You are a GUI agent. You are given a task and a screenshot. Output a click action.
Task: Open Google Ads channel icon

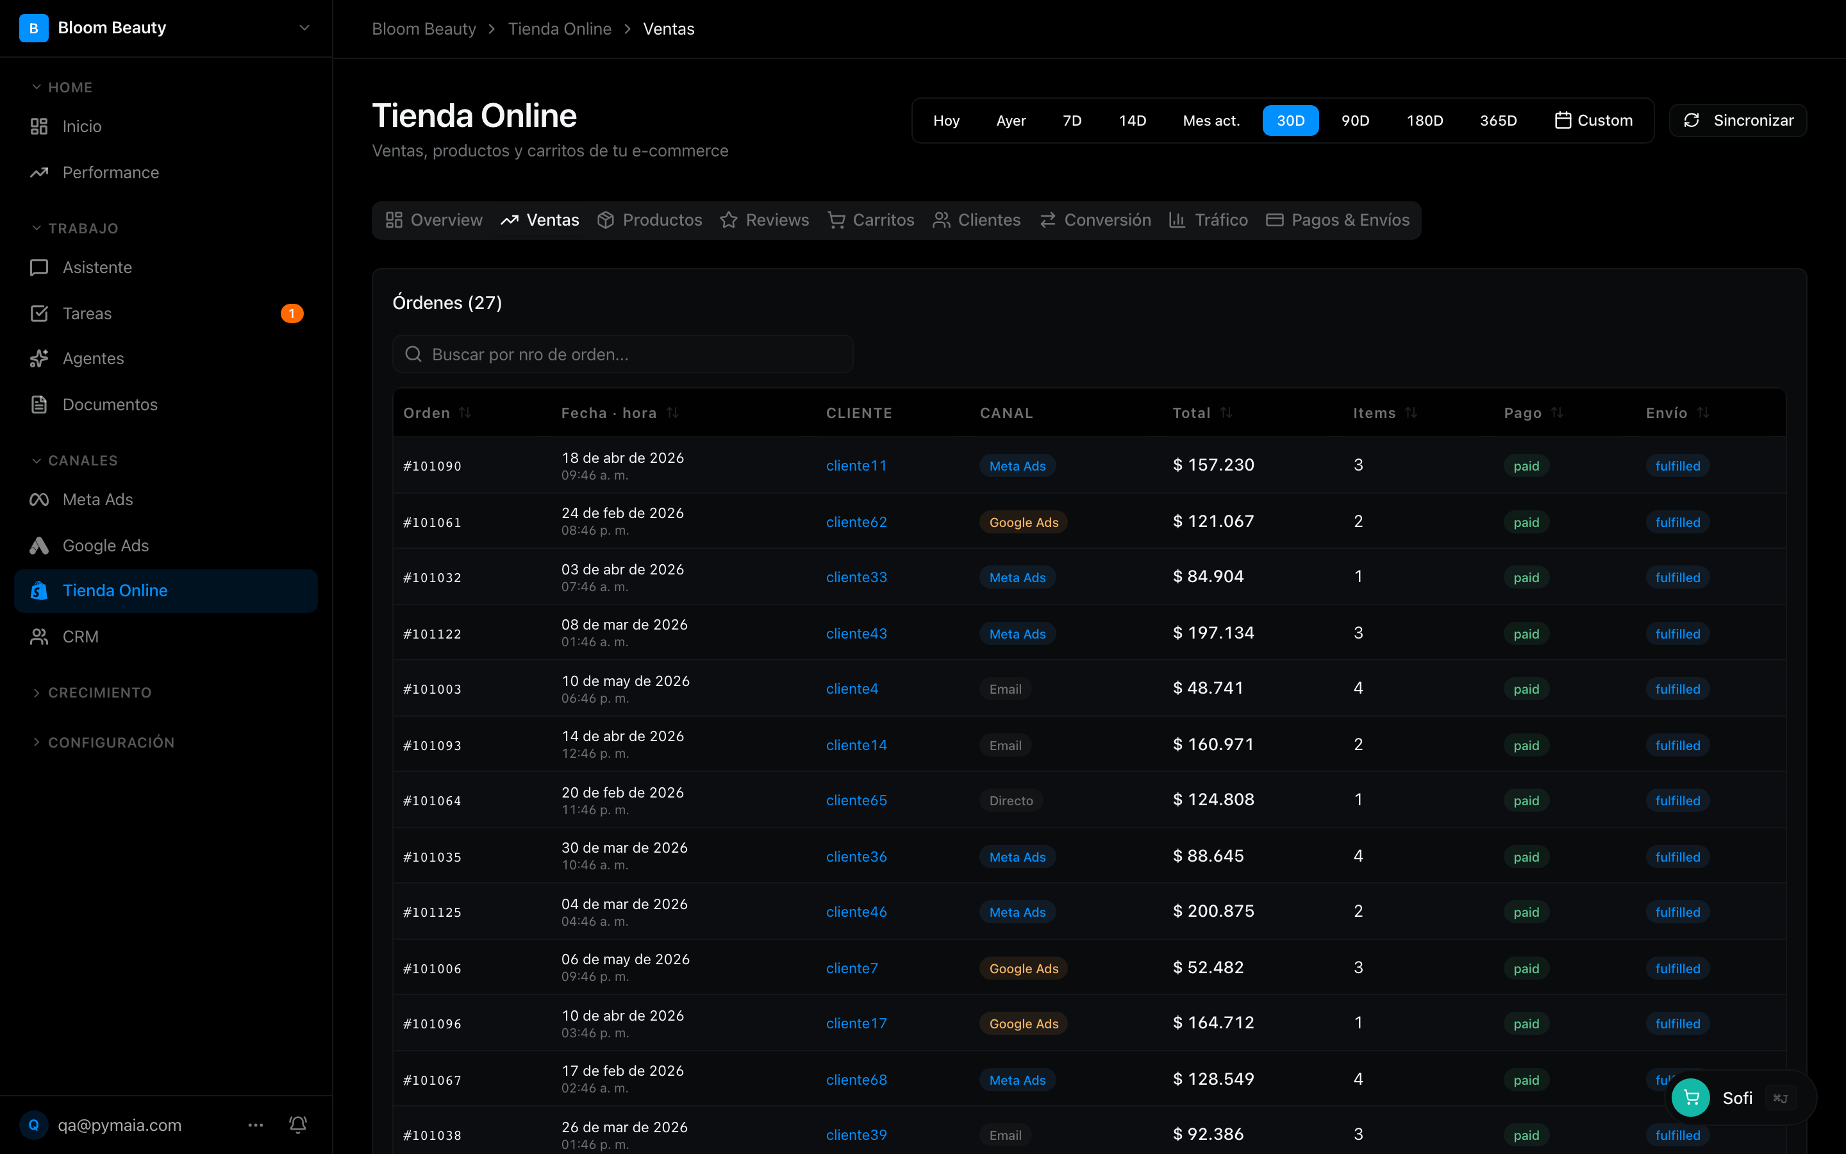click(x=39, y=545)
